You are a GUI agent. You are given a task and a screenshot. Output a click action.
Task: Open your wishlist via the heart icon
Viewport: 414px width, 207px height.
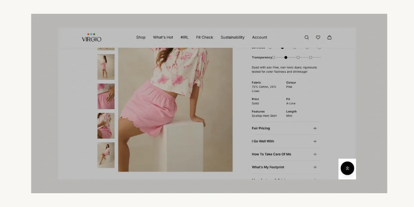coord(318,37)
